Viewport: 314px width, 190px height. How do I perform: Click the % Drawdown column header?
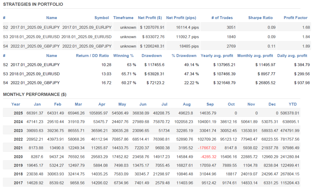[x=184, y=56]
